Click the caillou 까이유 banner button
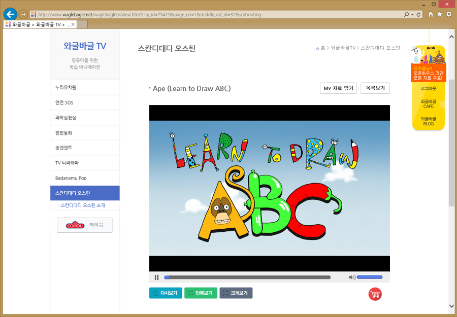Image resolution: width=457 pixels, height=317 pixels. pos(84,225)
